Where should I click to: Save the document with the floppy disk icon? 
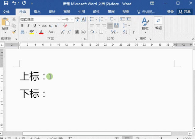click(x=6, y=3)
